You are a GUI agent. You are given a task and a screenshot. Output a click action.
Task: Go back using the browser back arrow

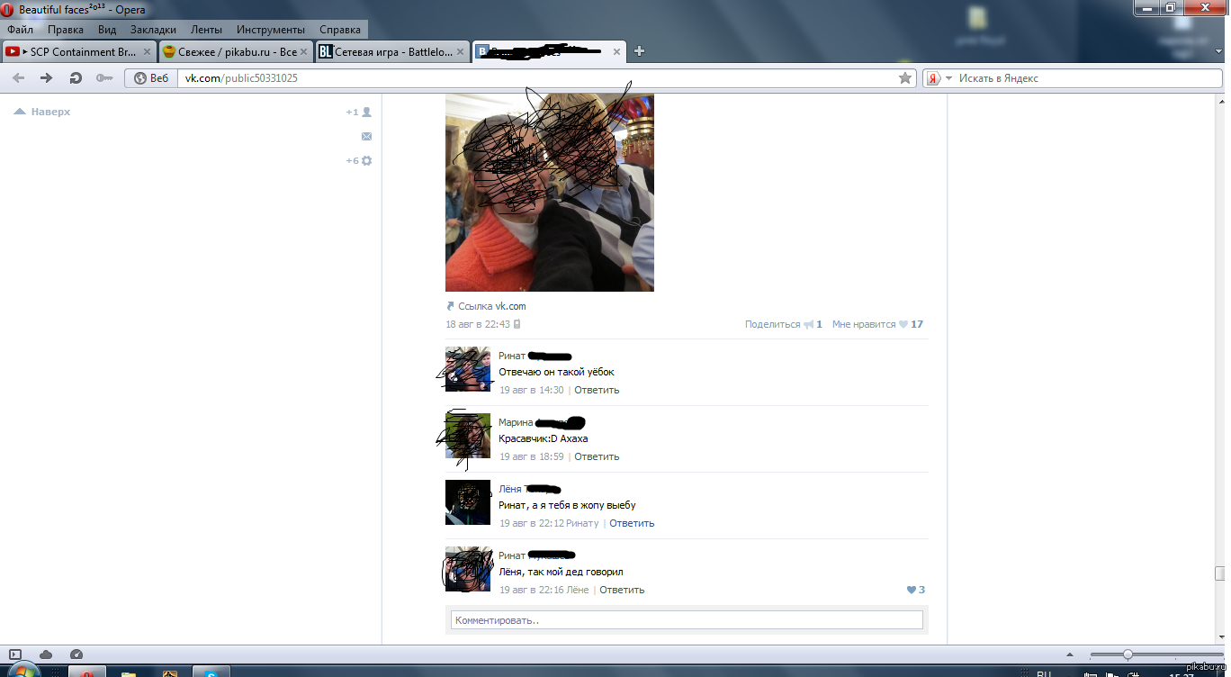(x=18, y=78)
